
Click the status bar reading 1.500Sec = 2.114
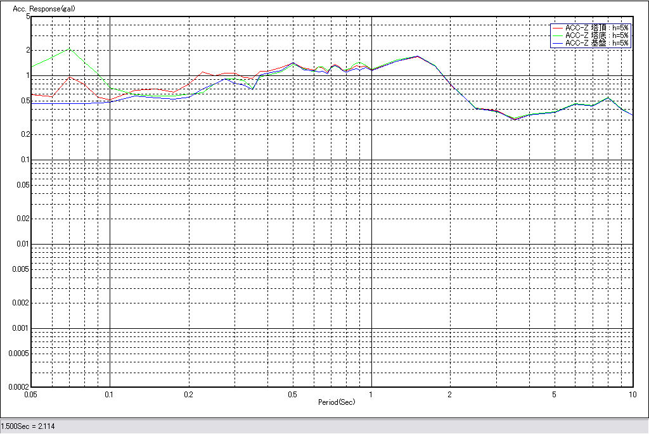pyautogui.click(x=28, y=426)
